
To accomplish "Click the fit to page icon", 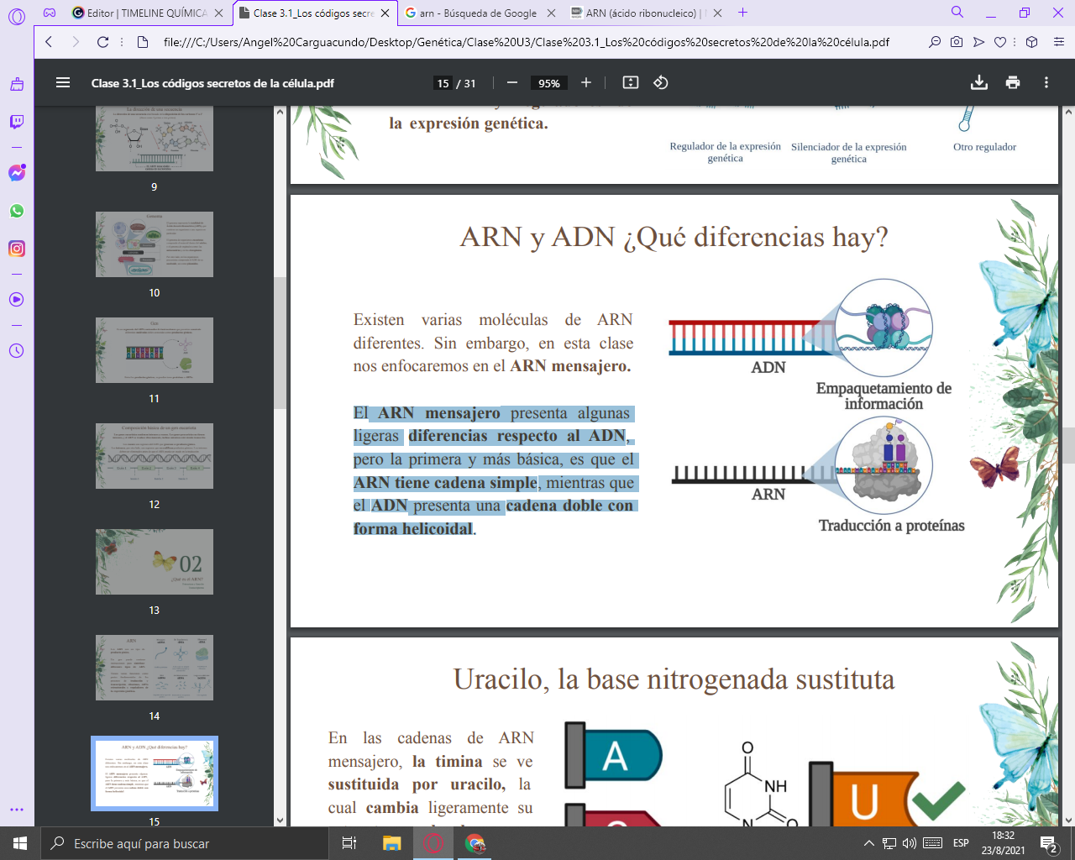I will click(631, 82).
